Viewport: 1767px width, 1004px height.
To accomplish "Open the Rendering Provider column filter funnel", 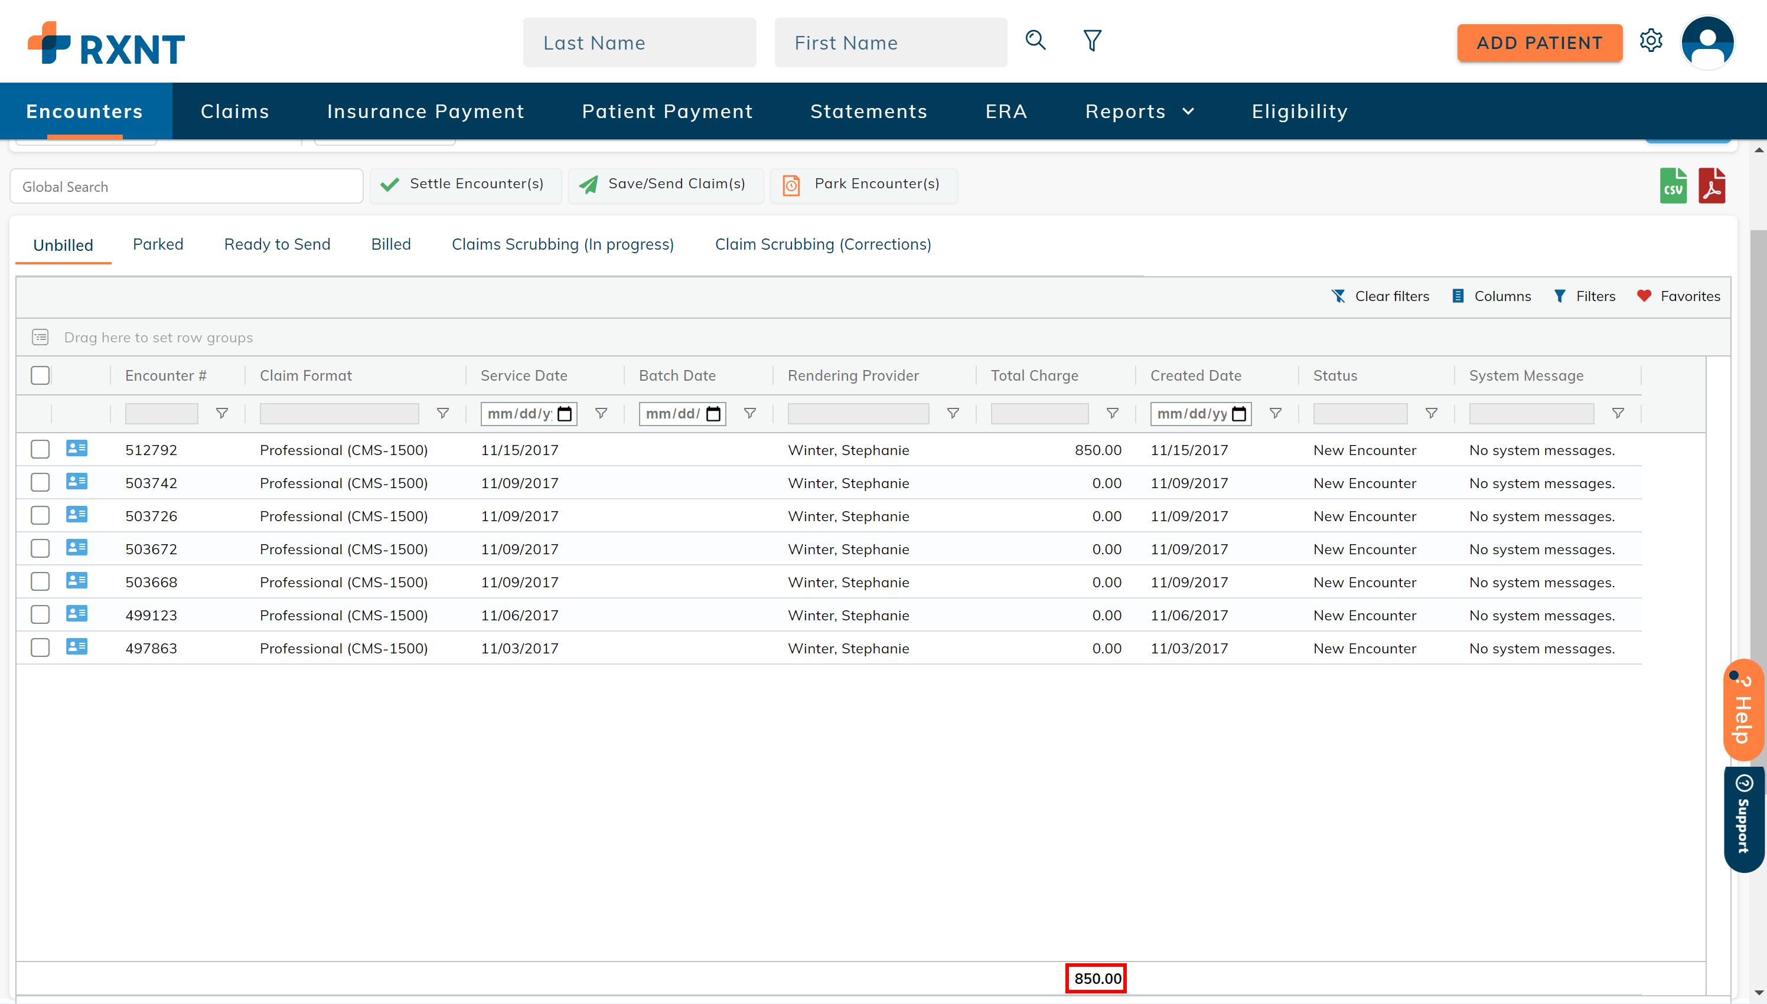I will click(x=953, y=413).
